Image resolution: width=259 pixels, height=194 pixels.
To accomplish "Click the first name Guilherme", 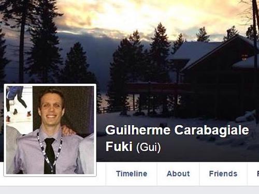I will pyautogui.click(x=138, y=130).
